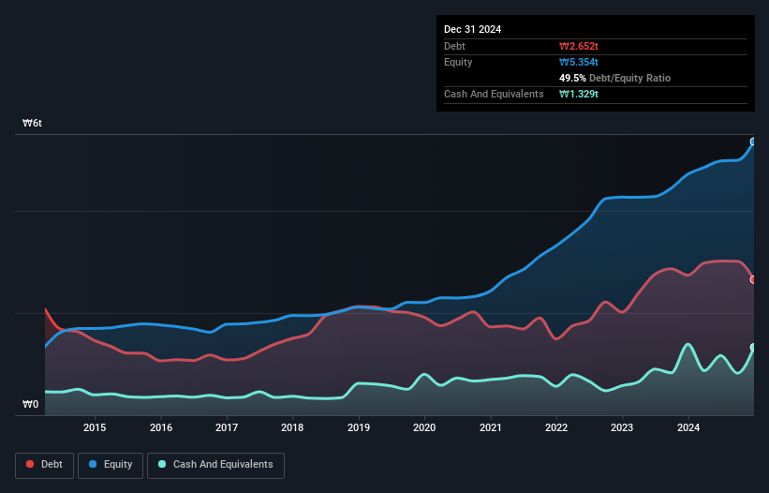Click the Equity label in tooltip
The width and height of the screenshot is (769, 493).
tap(458, 62)
